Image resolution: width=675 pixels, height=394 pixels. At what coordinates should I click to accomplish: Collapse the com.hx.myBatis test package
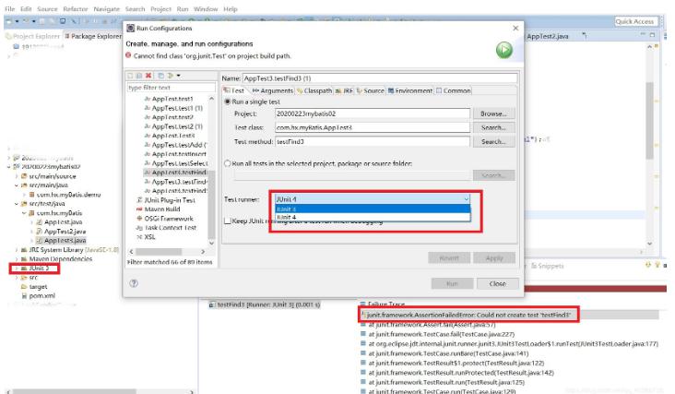point(24,213)
